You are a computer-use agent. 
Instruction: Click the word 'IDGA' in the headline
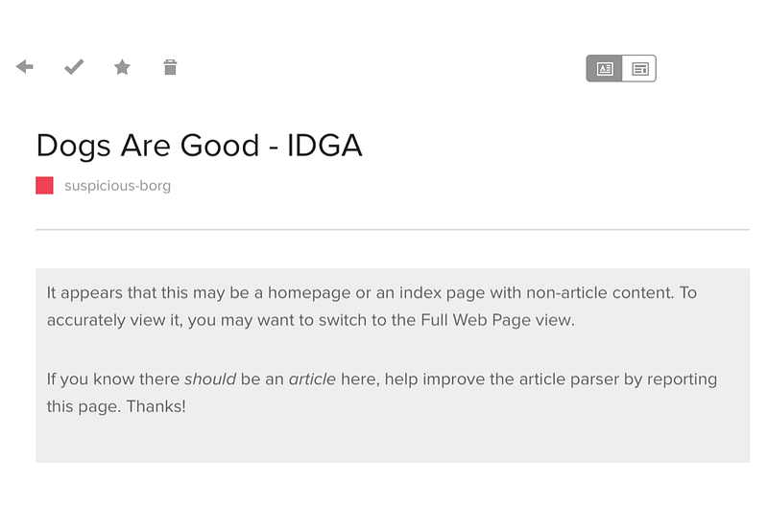tap(324, 146)
